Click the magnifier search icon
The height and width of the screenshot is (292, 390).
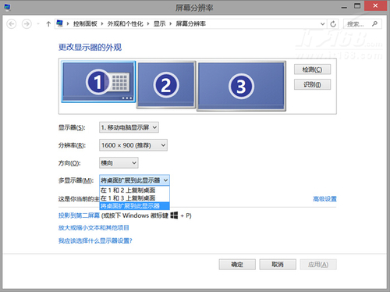click(x=374, y=23)
